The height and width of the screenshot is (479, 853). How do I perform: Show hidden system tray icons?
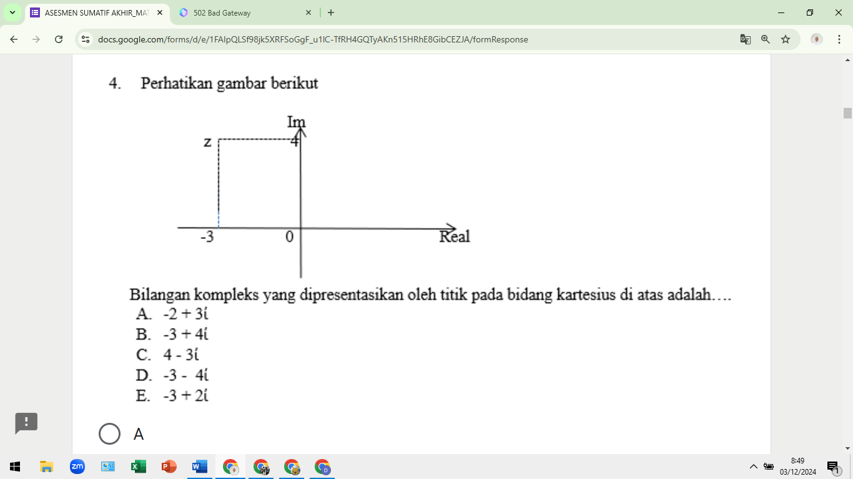[753, 467]
